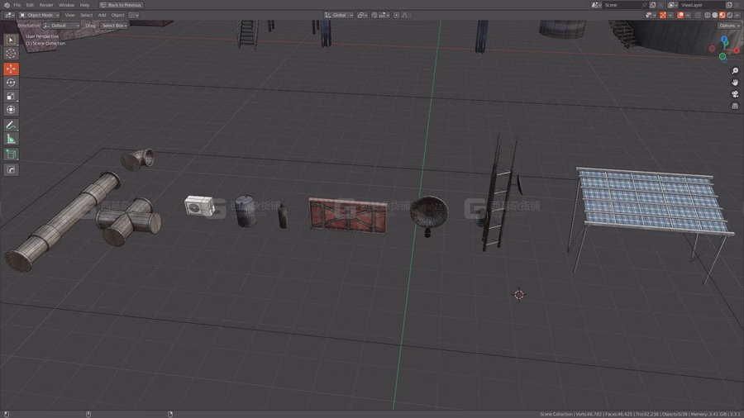The image size is (744, 418).
Task: Open the Object Mode dropdown
Action: coord(40,15)
